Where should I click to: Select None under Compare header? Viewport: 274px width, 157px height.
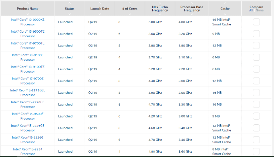tap(260, 10)
